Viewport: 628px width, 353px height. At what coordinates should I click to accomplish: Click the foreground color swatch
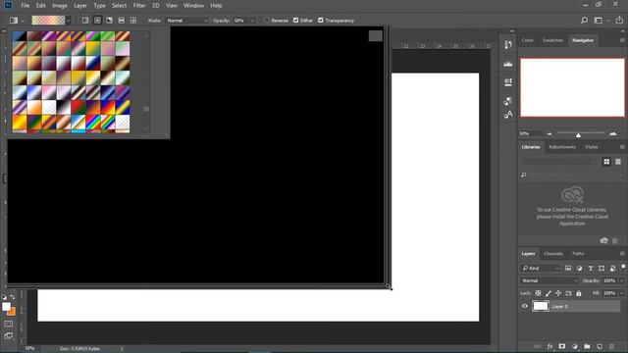tap(7, 307)
